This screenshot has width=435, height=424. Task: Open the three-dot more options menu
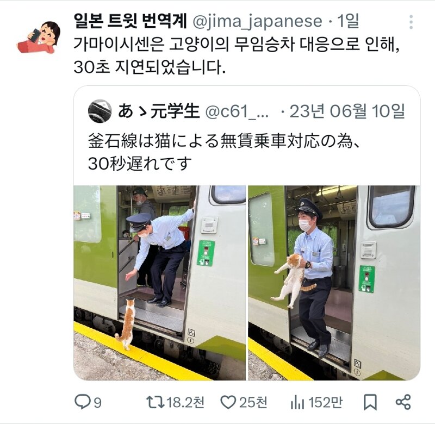tap(411, 22)
